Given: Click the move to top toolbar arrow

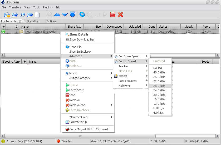Looking at the screenshot, I should (x=50, y=14).
